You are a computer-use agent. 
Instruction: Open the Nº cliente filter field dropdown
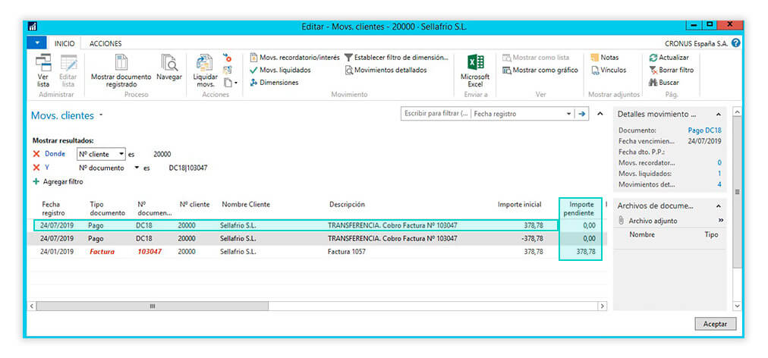tap(121, 154)
